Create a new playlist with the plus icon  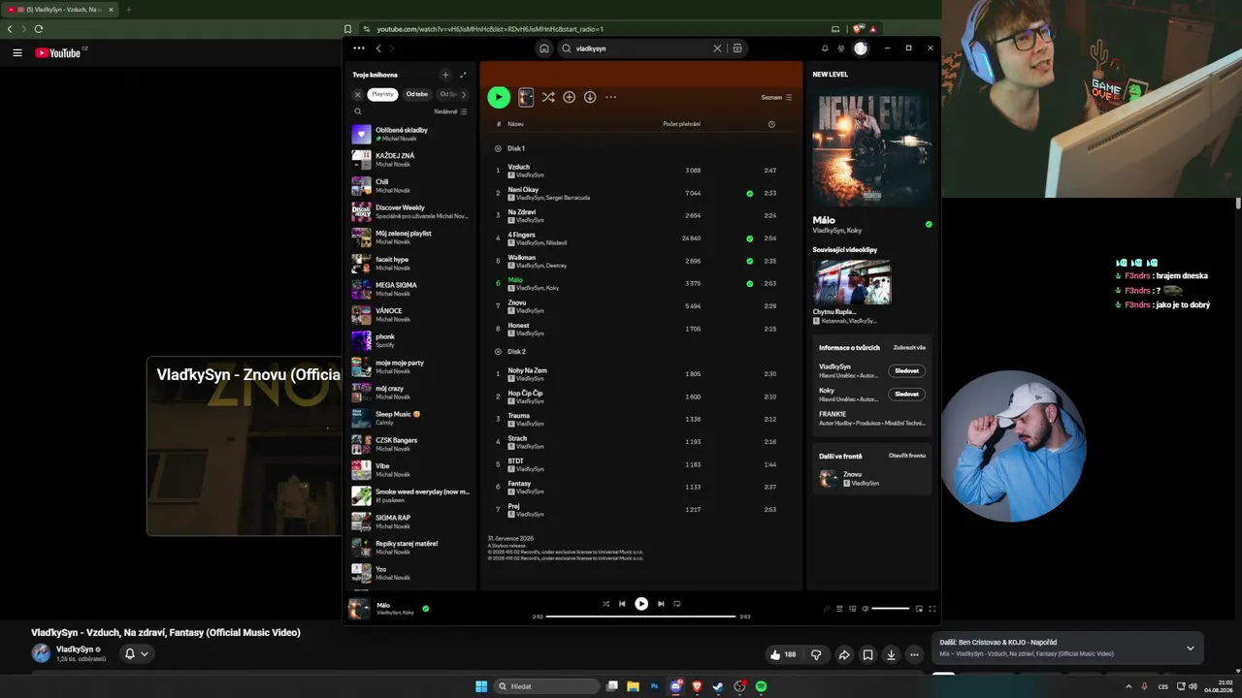(x=445, y=75)
